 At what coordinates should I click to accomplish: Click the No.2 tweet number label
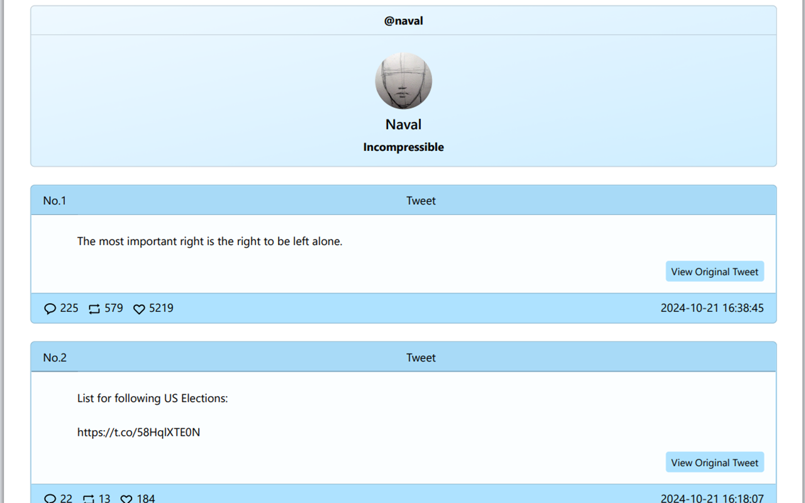[55, 358]
